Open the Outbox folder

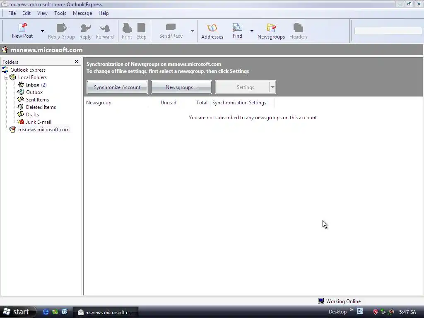(x=34, y=92)
